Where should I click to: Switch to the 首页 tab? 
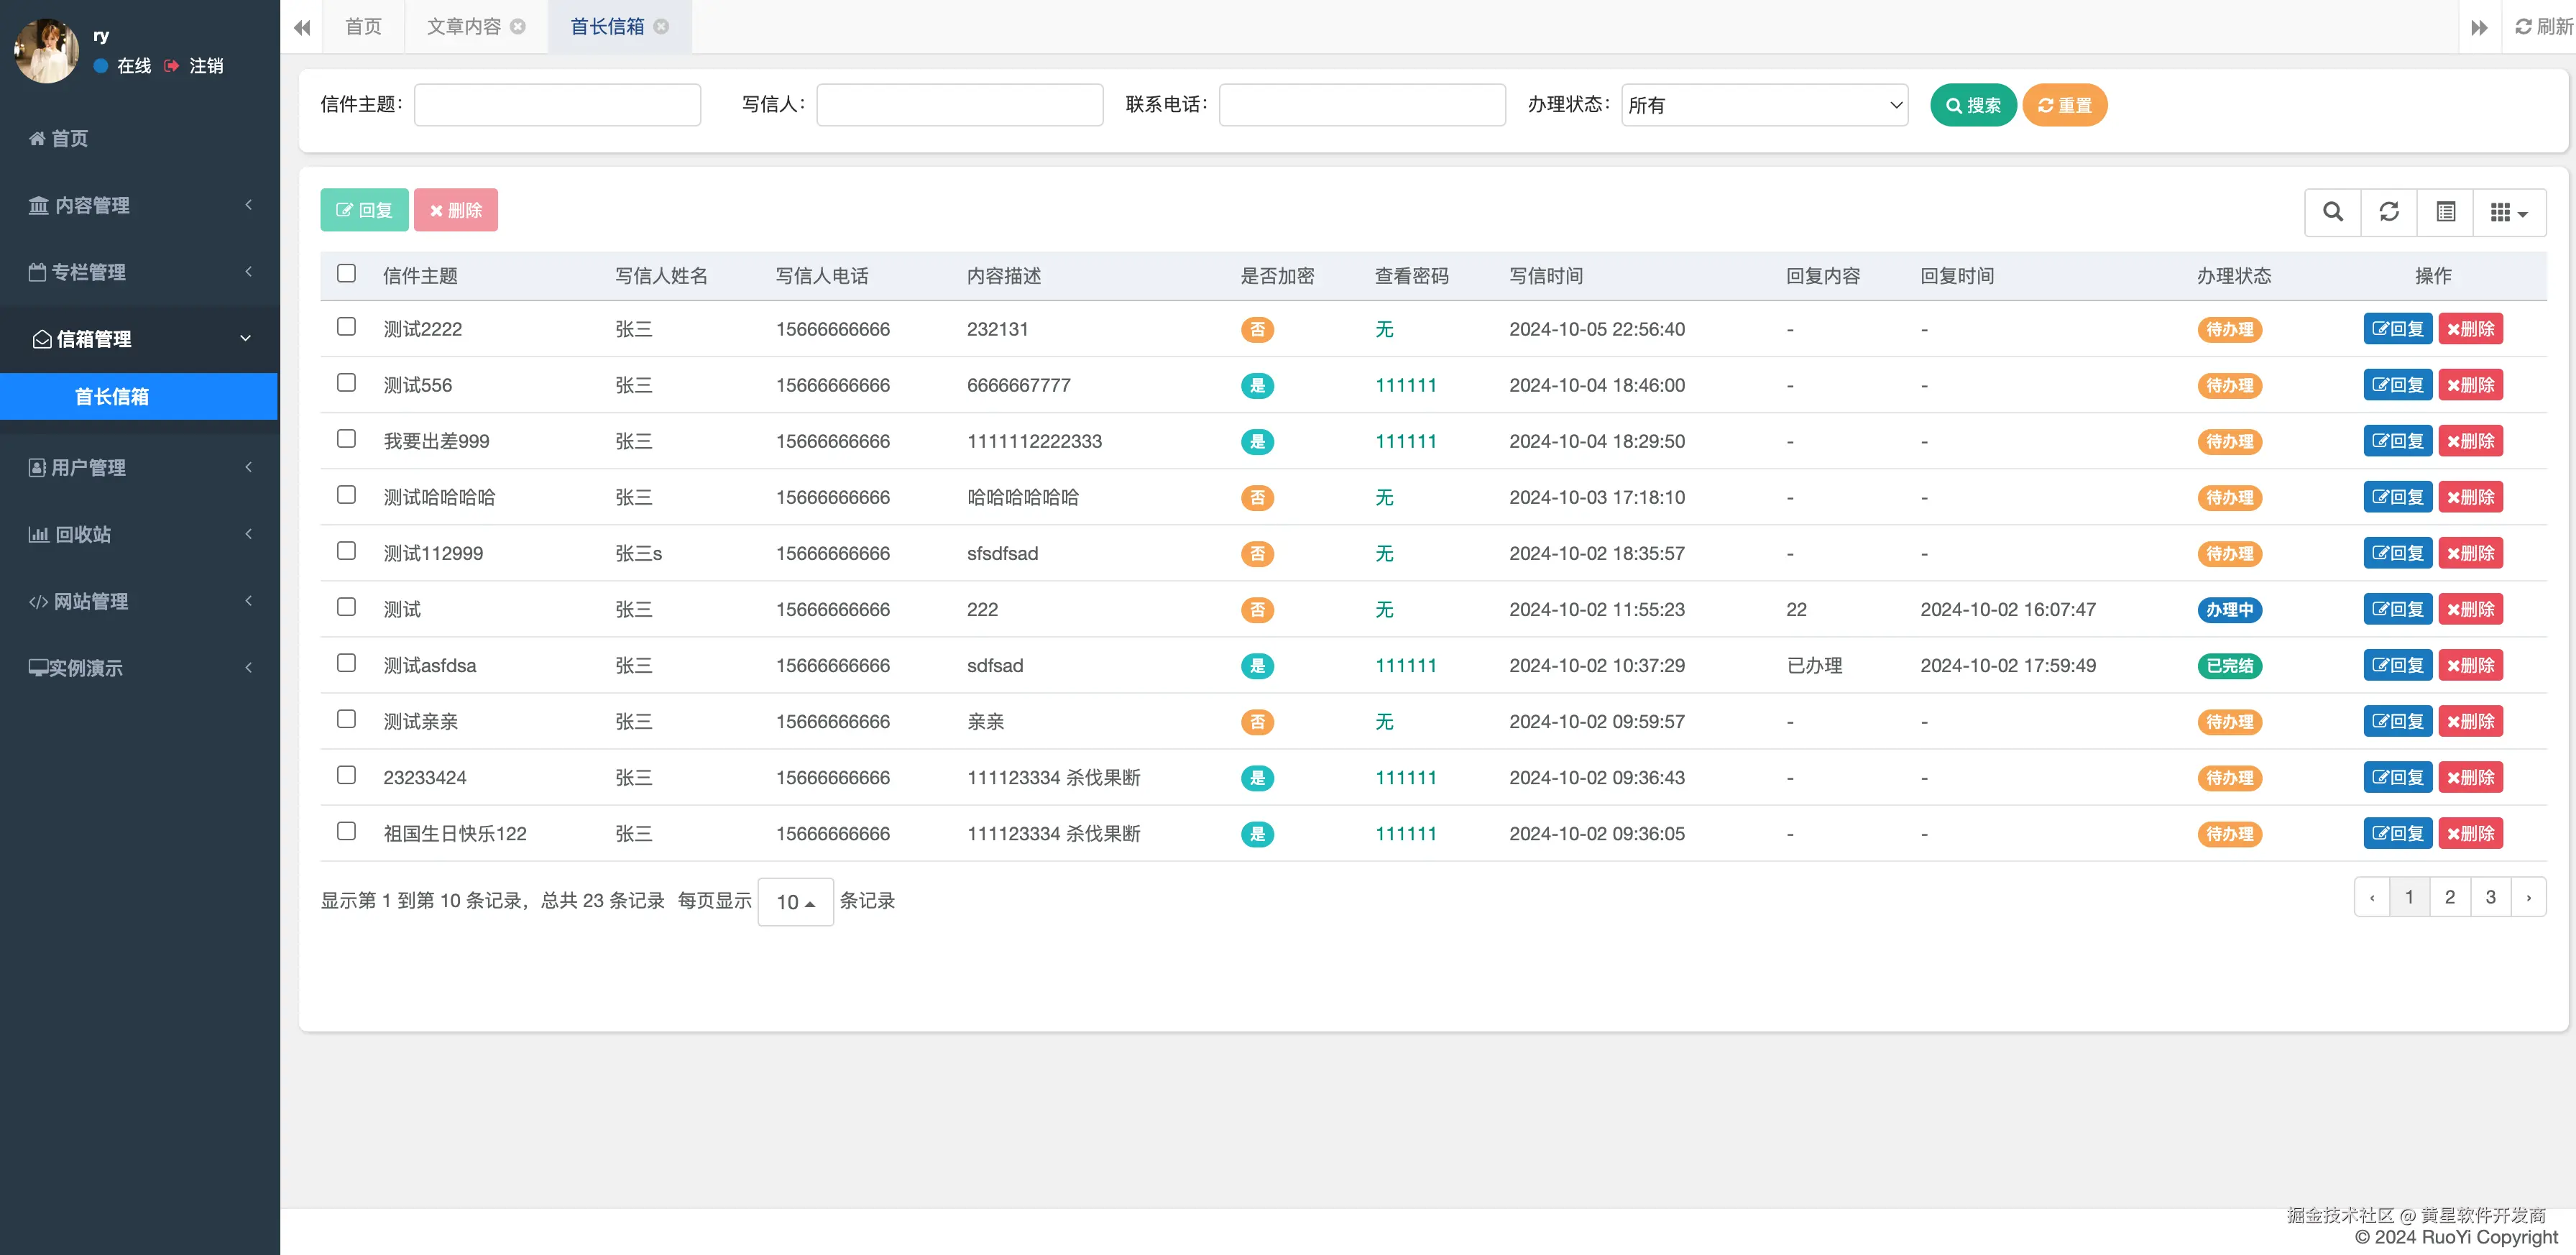coord(363,27)
